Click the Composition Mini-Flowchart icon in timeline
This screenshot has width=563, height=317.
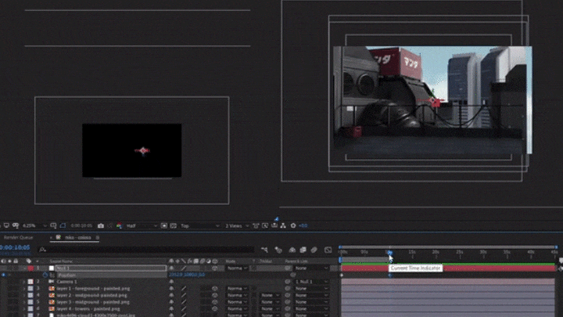coord(264,250)
